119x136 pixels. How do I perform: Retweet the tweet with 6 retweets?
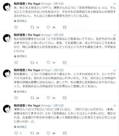coord(32,63)
